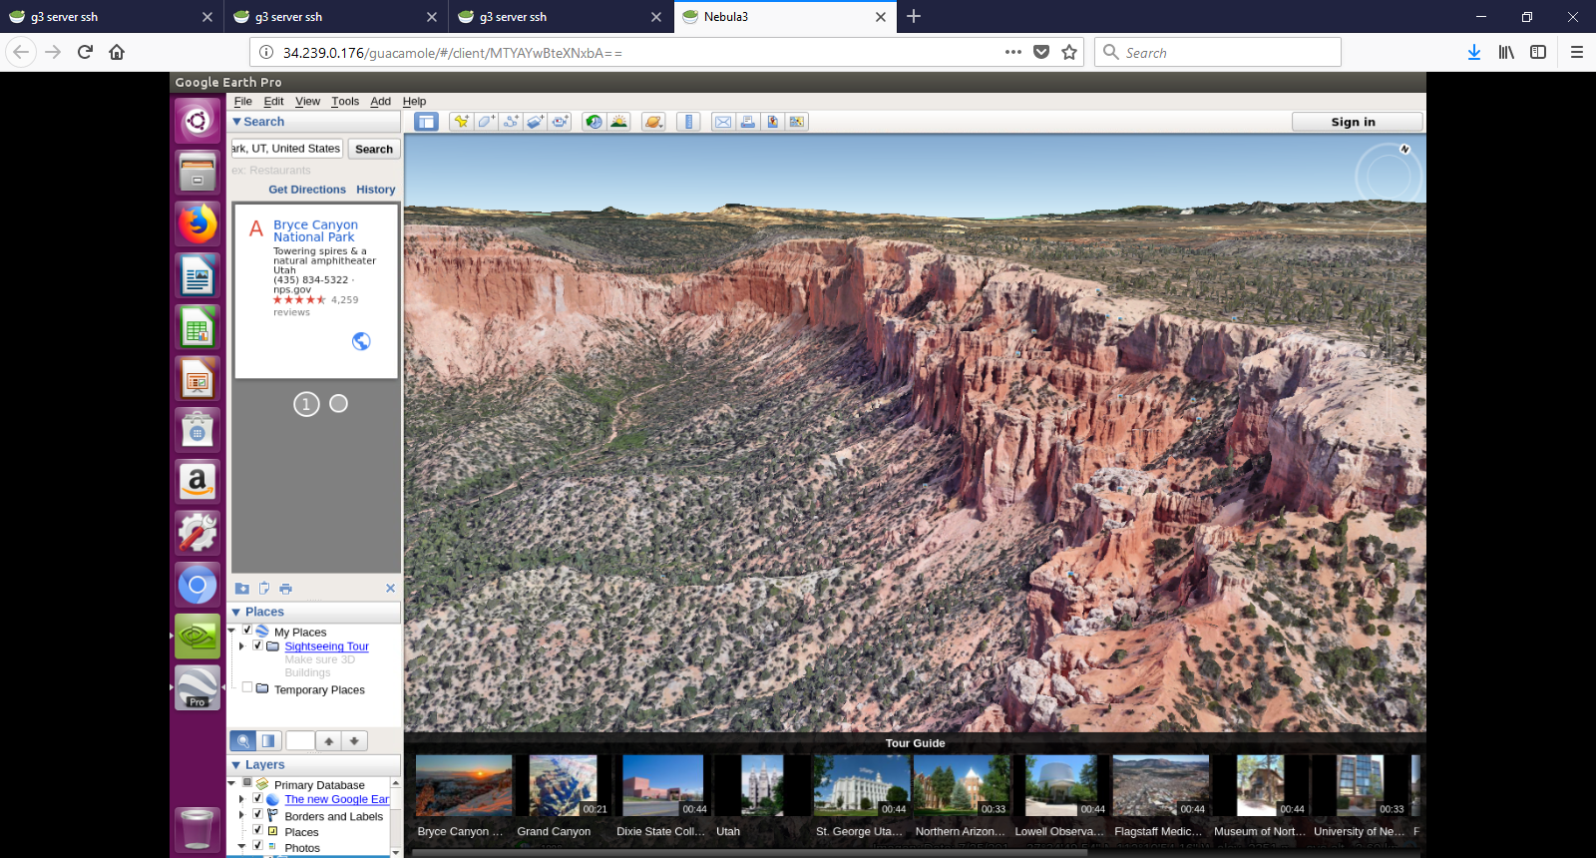The height and width of the screenshot is (858, 1596).
Task: Collapse the Search panel header
Action: (316, 122)
